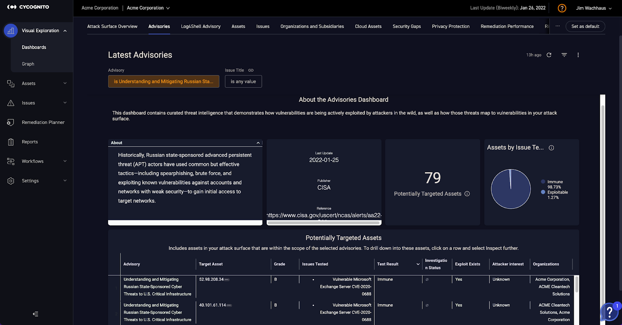Click the CISA reference URL
The width and height of the screenshot is (622, 325).
tap(324, 215)
